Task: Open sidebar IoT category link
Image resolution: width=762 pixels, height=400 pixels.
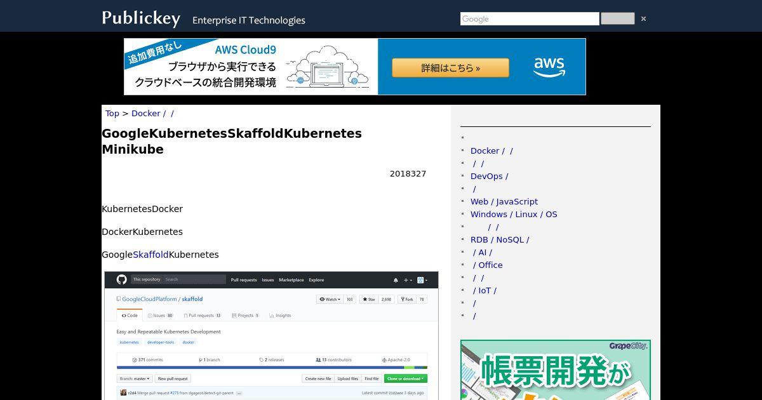Action: point(485,290)
